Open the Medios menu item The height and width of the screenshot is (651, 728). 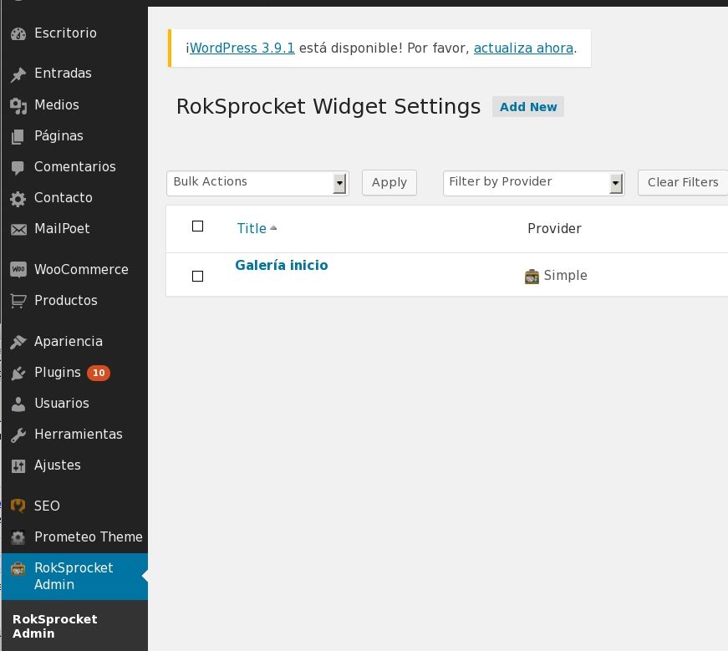point(57,104)
